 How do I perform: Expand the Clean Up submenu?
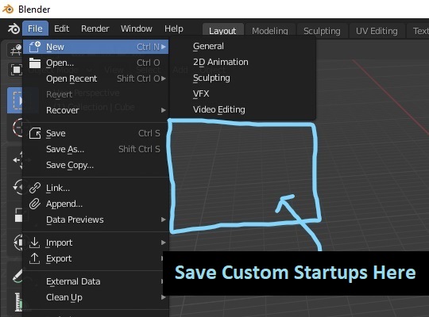[96, 297]
